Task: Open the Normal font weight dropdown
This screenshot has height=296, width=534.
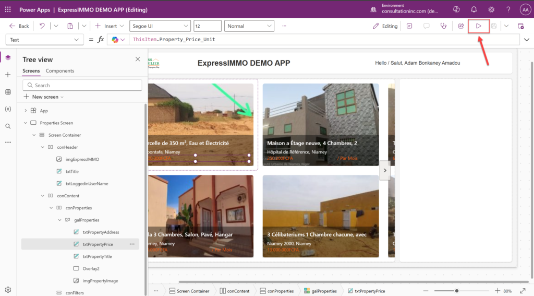Action: (249, 26)
